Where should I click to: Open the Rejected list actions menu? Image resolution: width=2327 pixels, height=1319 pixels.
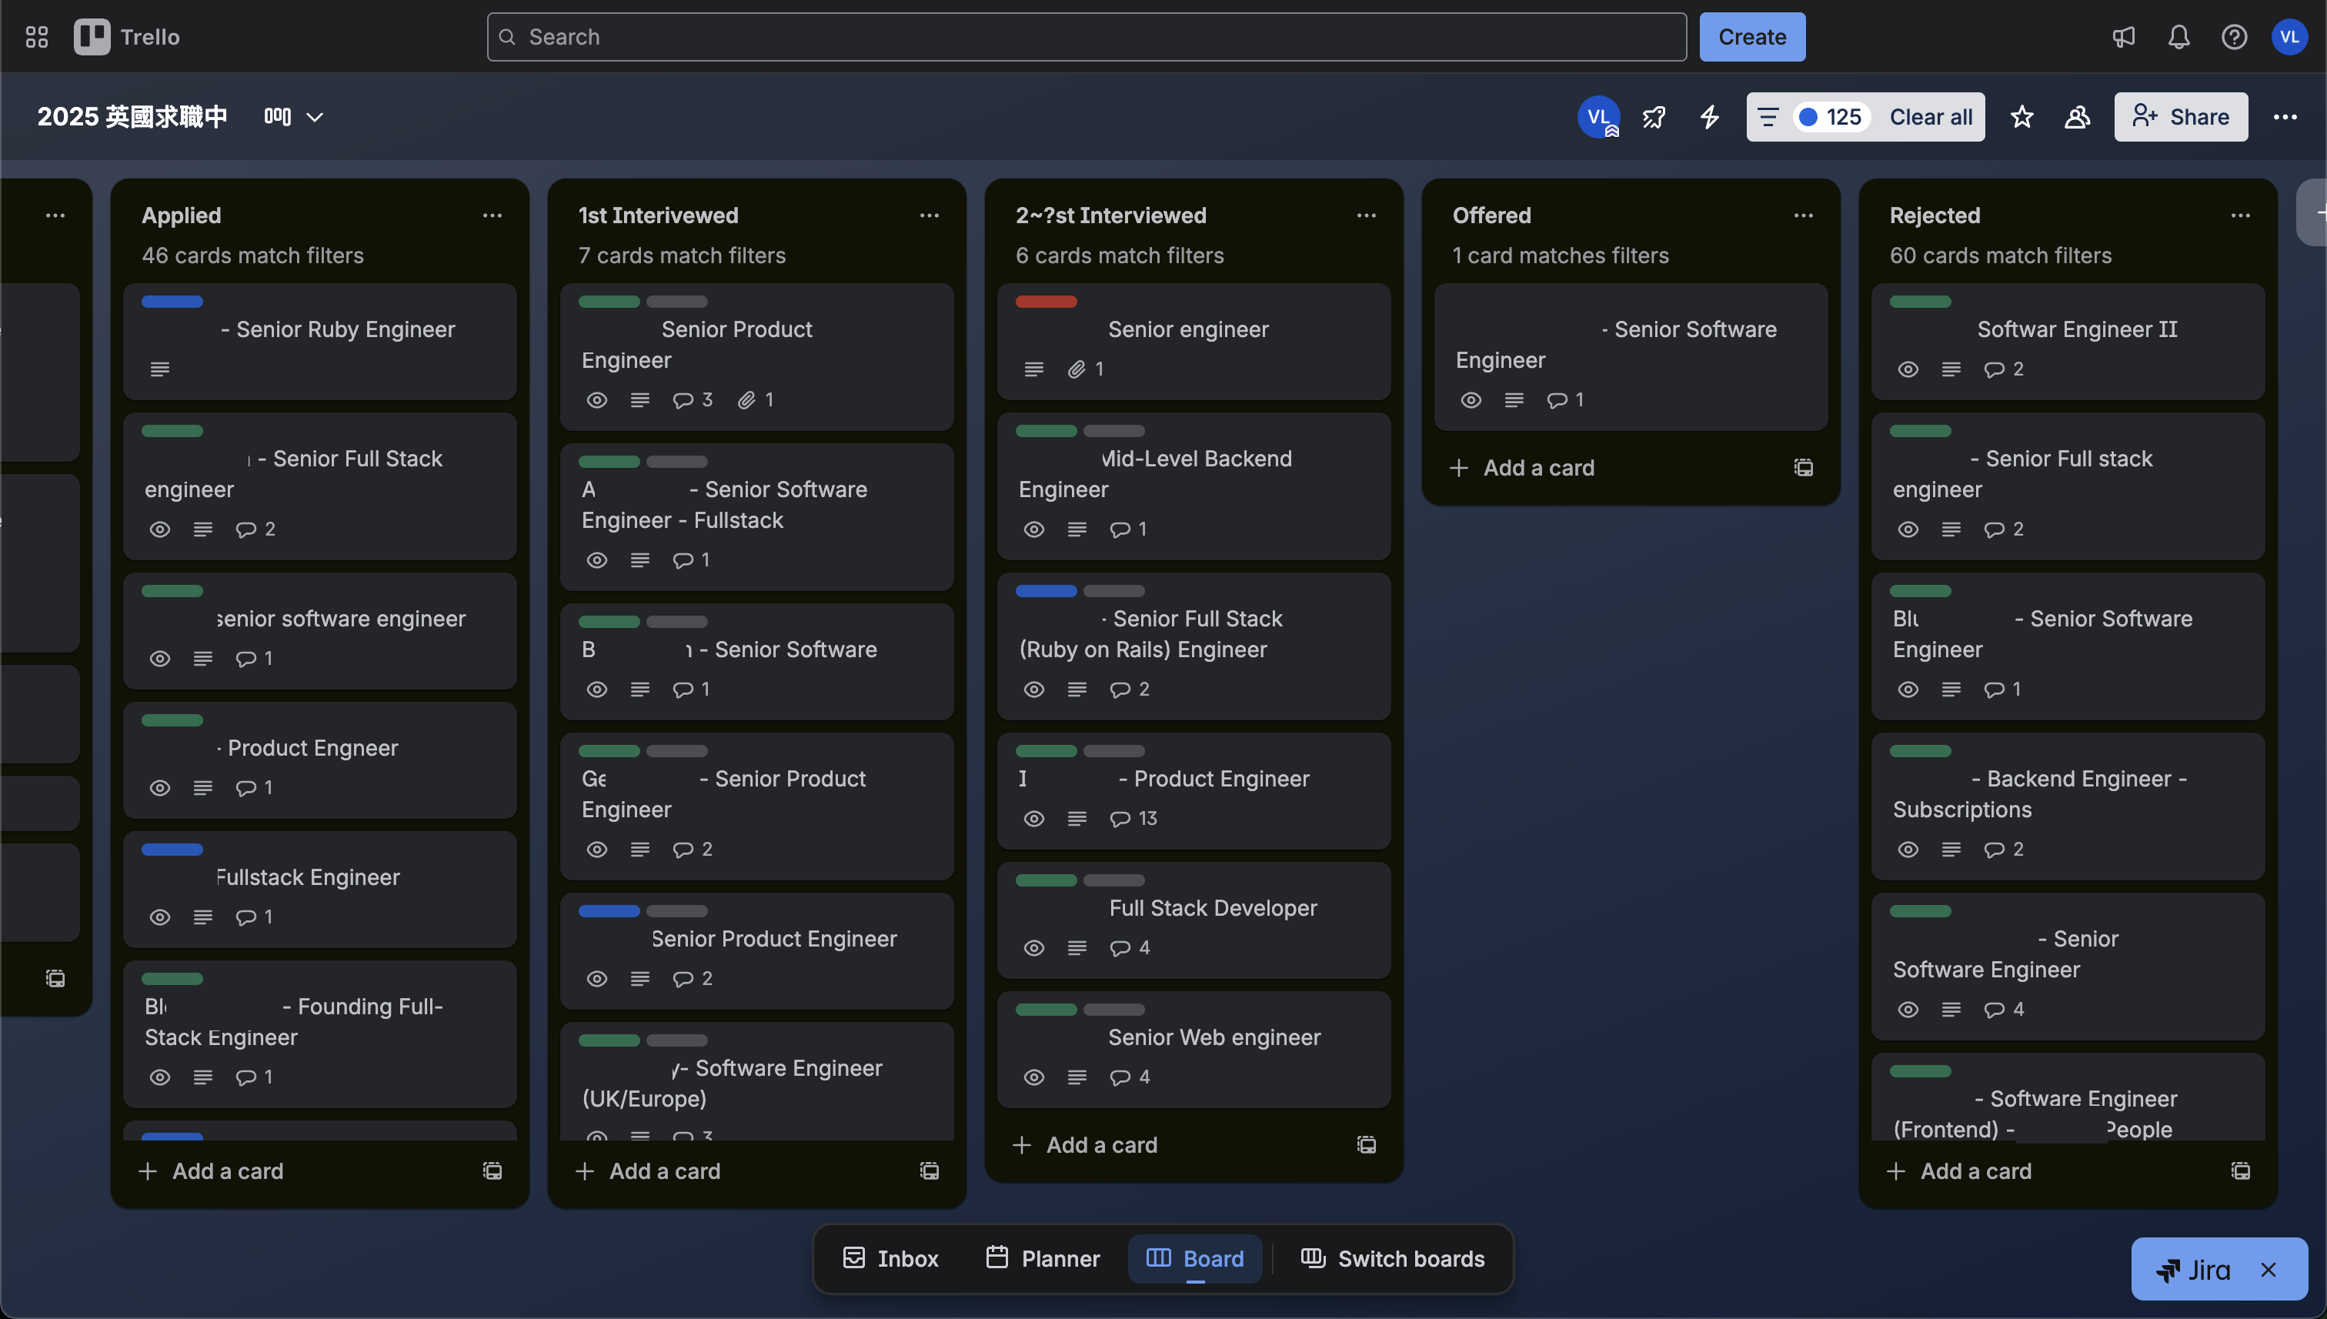click(2240, 215)
